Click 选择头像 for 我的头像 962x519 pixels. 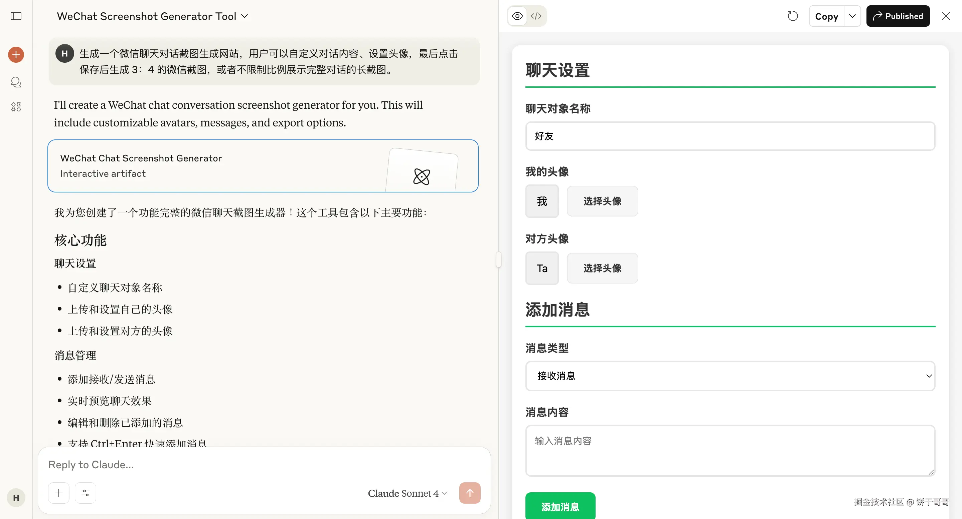(602, 201)
